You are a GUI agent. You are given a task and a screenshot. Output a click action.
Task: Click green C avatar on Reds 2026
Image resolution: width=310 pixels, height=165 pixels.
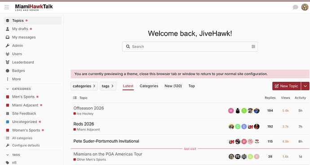pos(238,127)
